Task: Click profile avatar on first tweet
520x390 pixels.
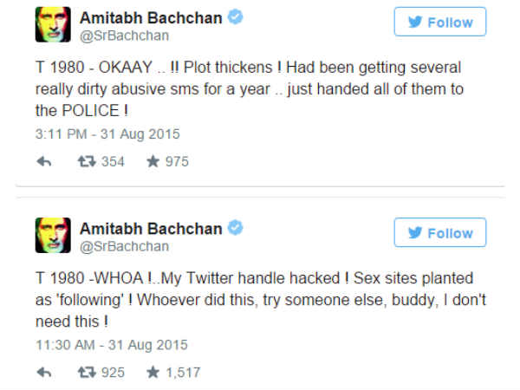Action: point(53,25)
